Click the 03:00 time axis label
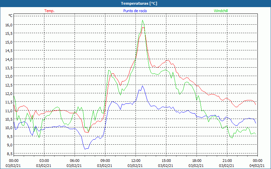 pos(44,161)
